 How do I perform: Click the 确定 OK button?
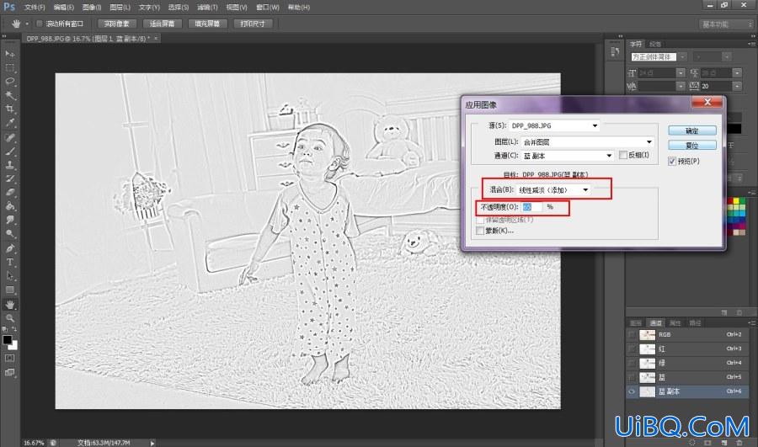(692, 131)
